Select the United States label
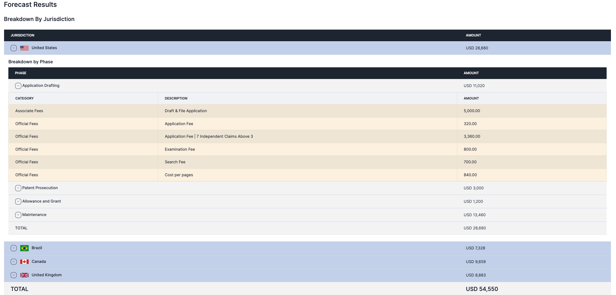Screen dimensions: 616x295 (44, 48)
